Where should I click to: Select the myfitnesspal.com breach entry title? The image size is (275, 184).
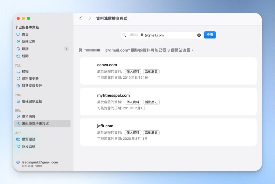tap(114, 95)
